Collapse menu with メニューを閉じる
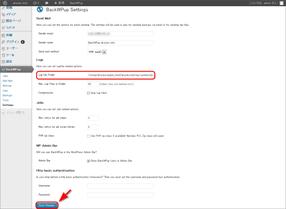Image resolution: width=286 pixels, height=209 pixels. pos(13,113)
